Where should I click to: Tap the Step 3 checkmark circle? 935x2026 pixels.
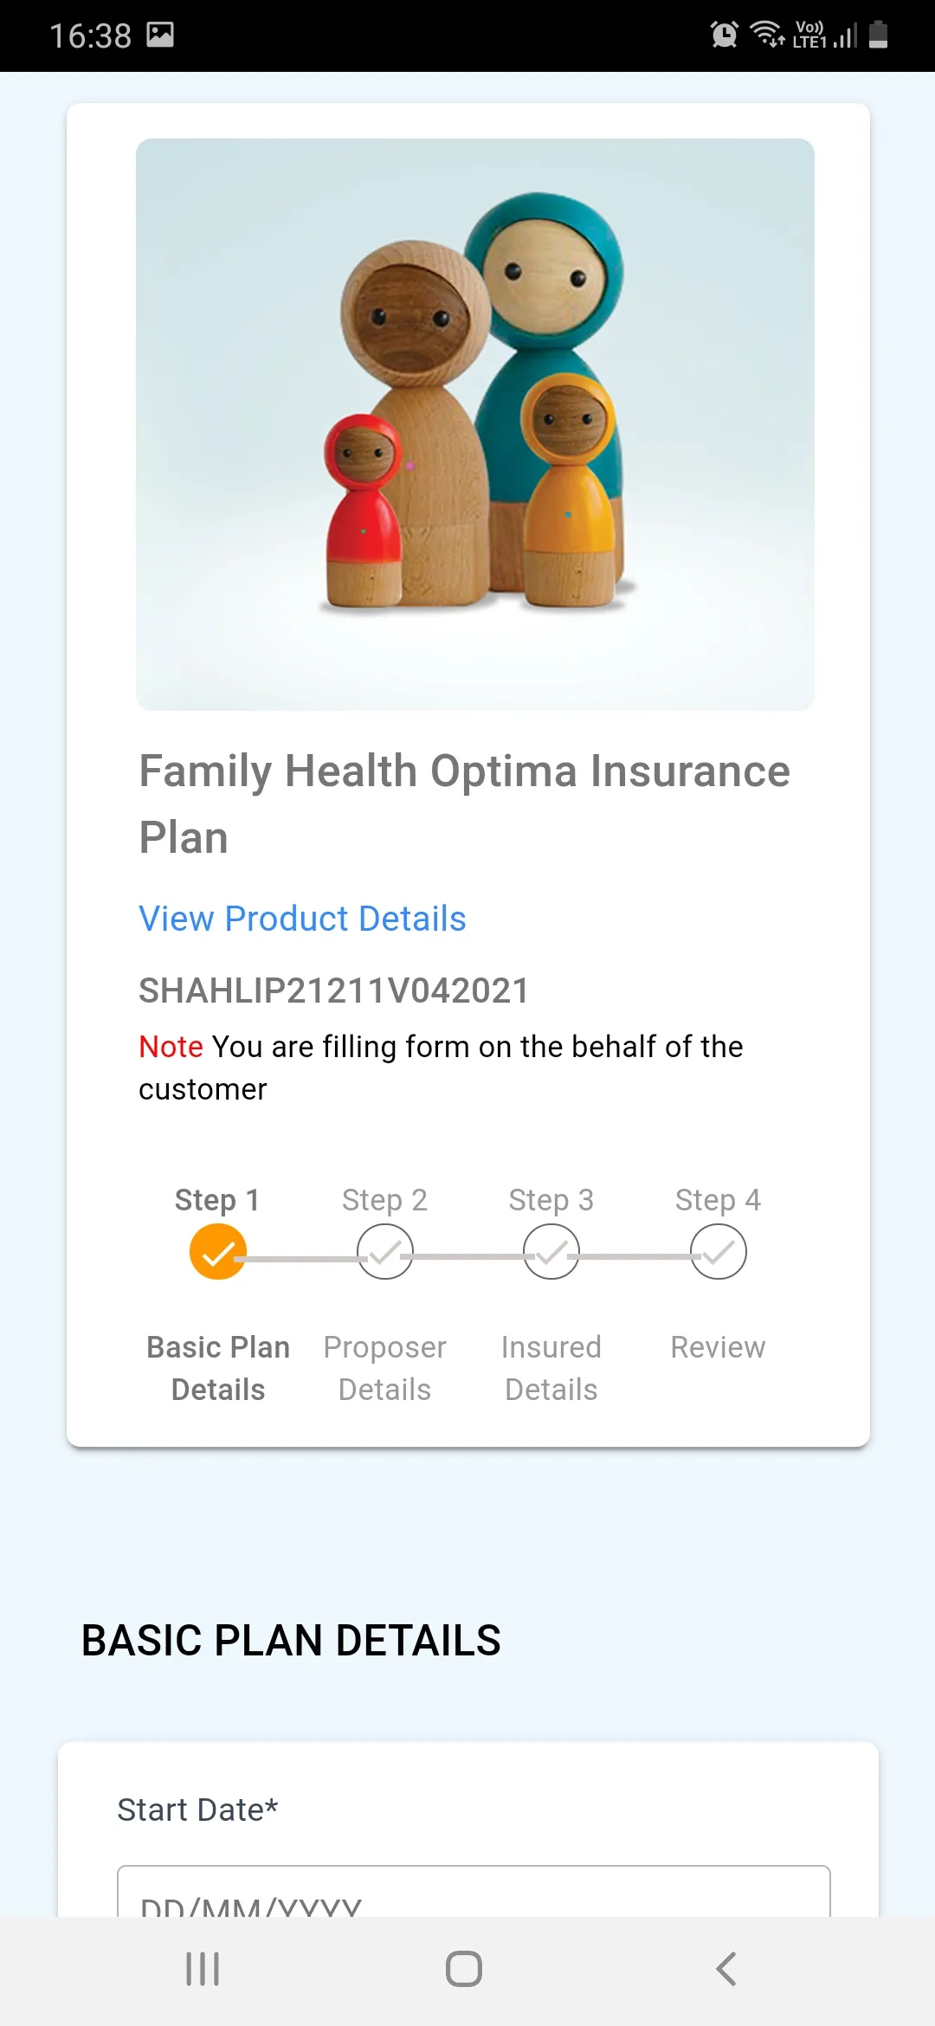coord(551,1252)
